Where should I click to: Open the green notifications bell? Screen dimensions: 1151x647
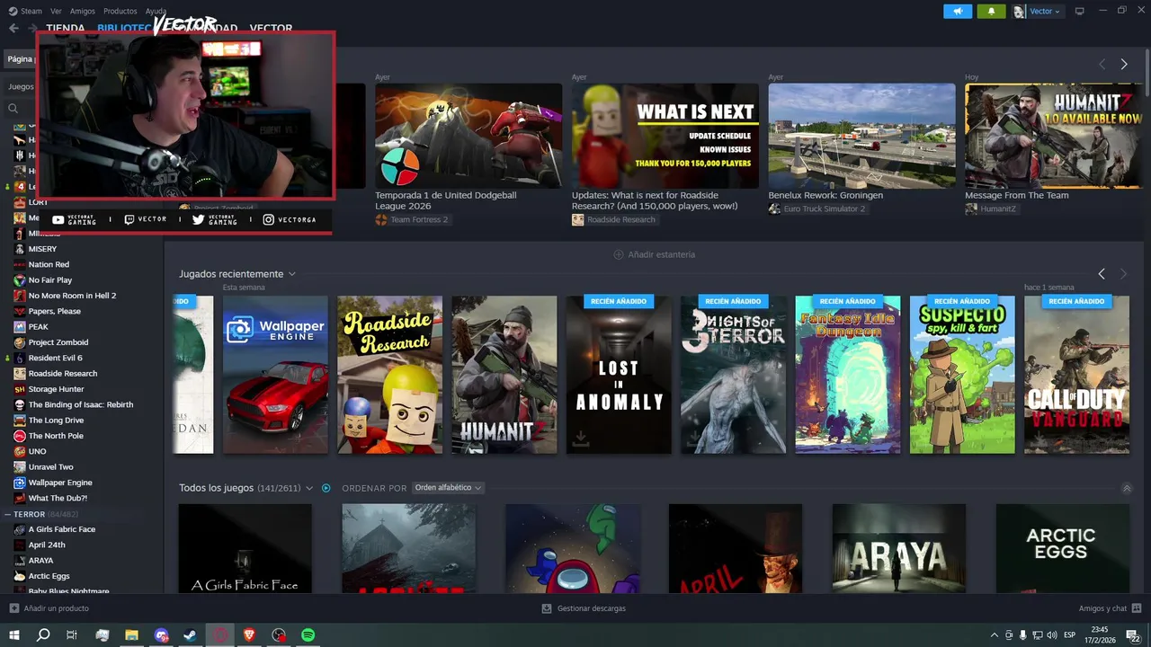pyautogui.click(x=991, y=11)
